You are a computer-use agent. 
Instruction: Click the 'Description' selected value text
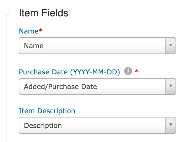click(43, 125)
